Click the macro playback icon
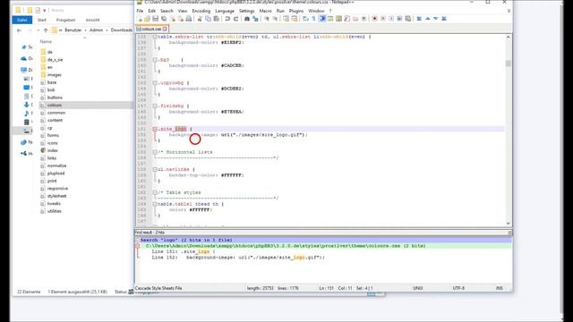 391,19
